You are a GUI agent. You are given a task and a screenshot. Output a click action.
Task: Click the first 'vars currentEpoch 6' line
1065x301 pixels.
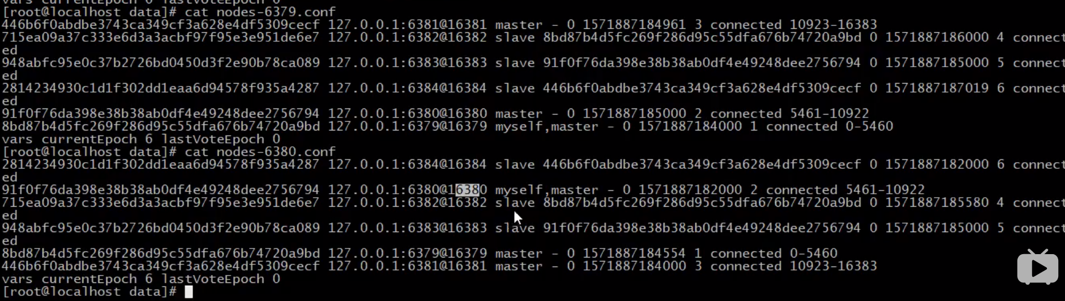pos(141,139)
